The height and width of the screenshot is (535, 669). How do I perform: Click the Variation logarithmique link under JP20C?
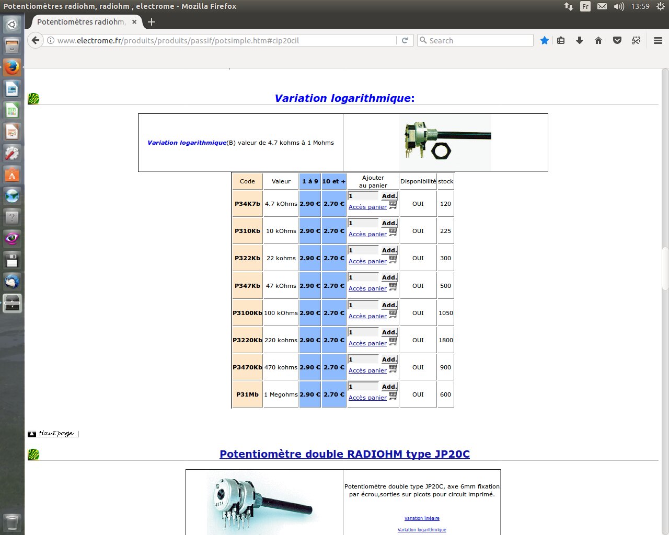(x=422, y=530)
